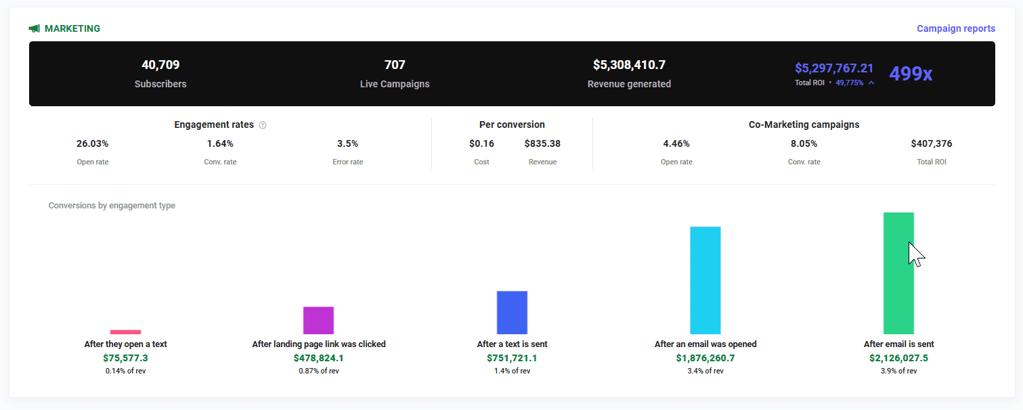Click 'After landing page link was clicked' label
The image size is (1023, 410).
[x=319, y=344]
